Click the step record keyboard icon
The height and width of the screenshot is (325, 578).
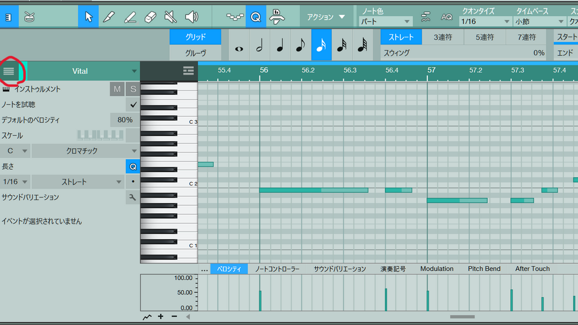277,17
